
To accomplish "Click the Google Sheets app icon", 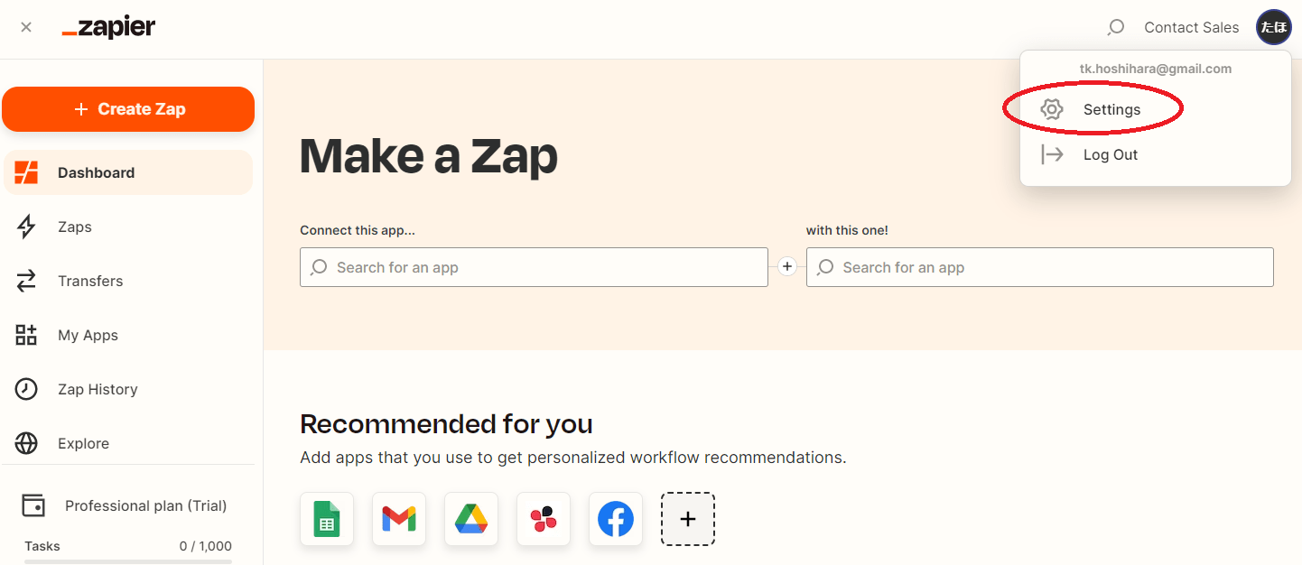I will [x=327, y=519].
